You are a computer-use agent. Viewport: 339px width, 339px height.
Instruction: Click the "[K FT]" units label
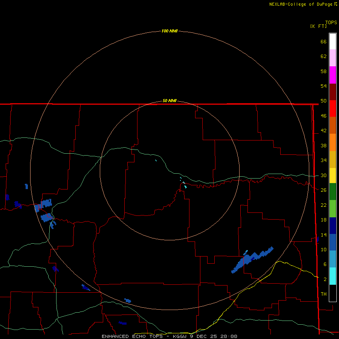[318, 26]
